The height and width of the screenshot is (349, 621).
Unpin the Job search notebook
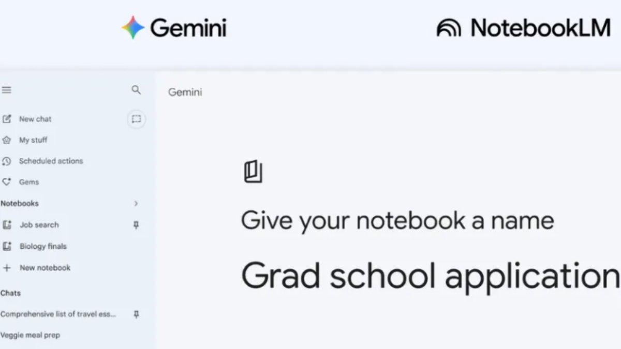136,225
